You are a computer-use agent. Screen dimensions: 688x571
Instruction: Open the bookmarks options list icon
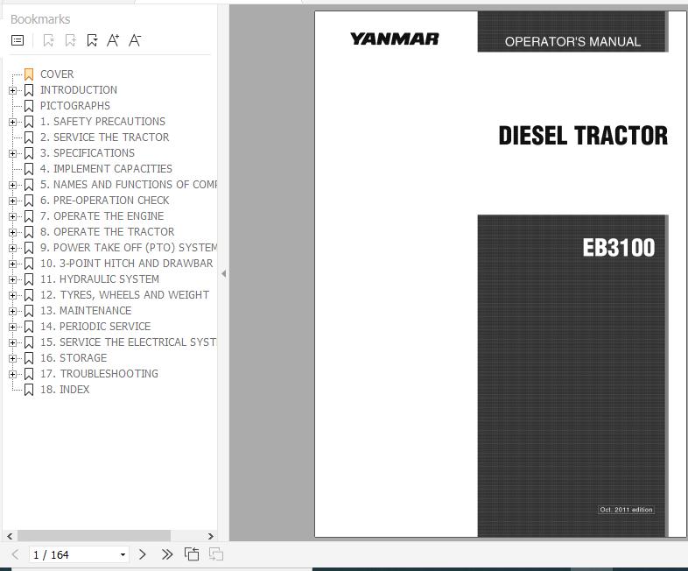tap(18, 40)
